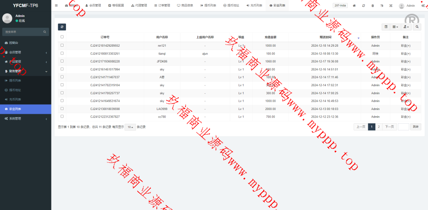Toggle the table card view icon
This screenshot has height=210, width=428.
(x=386, y=27)
